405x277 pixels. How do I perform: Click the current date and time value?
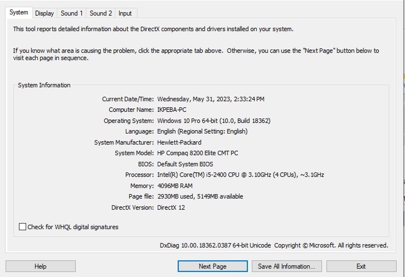211,99
